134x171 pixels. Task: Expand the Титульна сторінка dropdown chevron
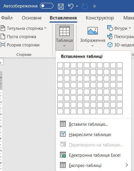45,28
